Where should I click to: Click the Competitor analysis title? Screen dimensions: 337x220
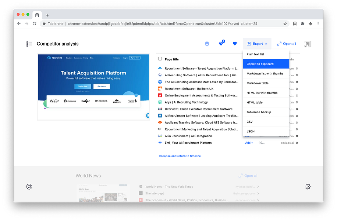(x=58, y=44)
